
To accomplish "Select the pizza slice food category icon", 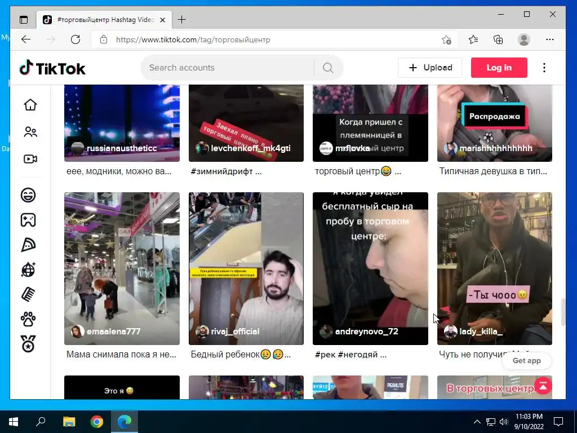I will pos(28,245).
